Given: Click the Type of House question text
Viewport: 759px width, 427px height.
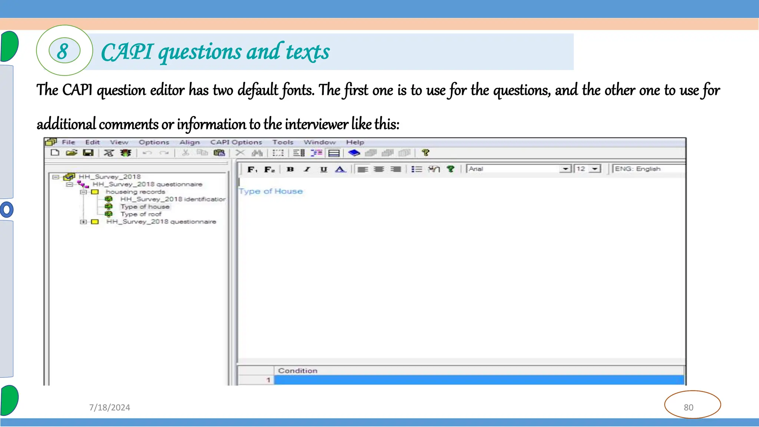Looking at the screenshot, I should (x=271, y=191).
